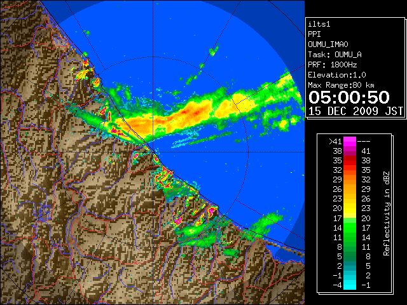Viewport: 407px width, 305px height.
Task: Click the '>41' legend label
Action: point(335,142)
